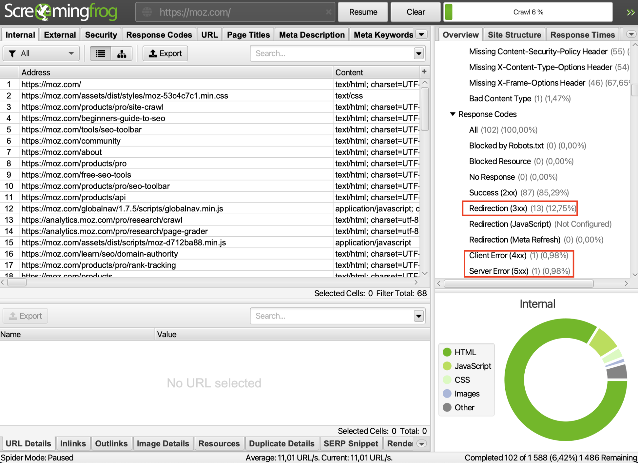The image size is (638, 463).
Task: Open the All filter dropdown
Action: coord(41,54)
